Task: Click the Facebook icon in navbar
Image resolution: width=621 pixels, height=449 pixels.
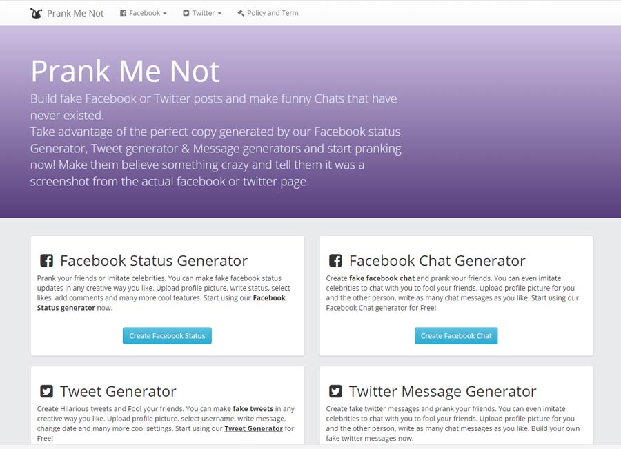Action: (124, 13)
